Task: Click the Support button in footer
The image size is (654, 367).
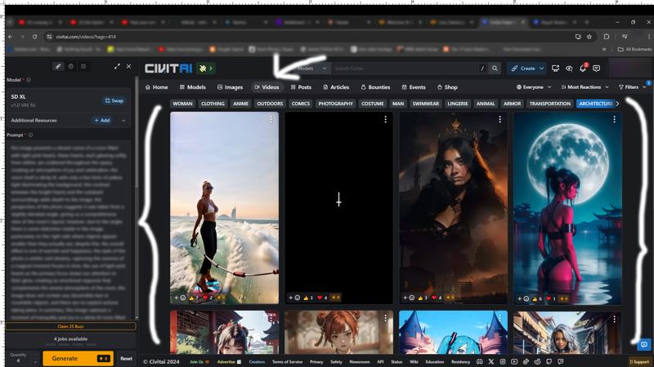Action: 639,361
